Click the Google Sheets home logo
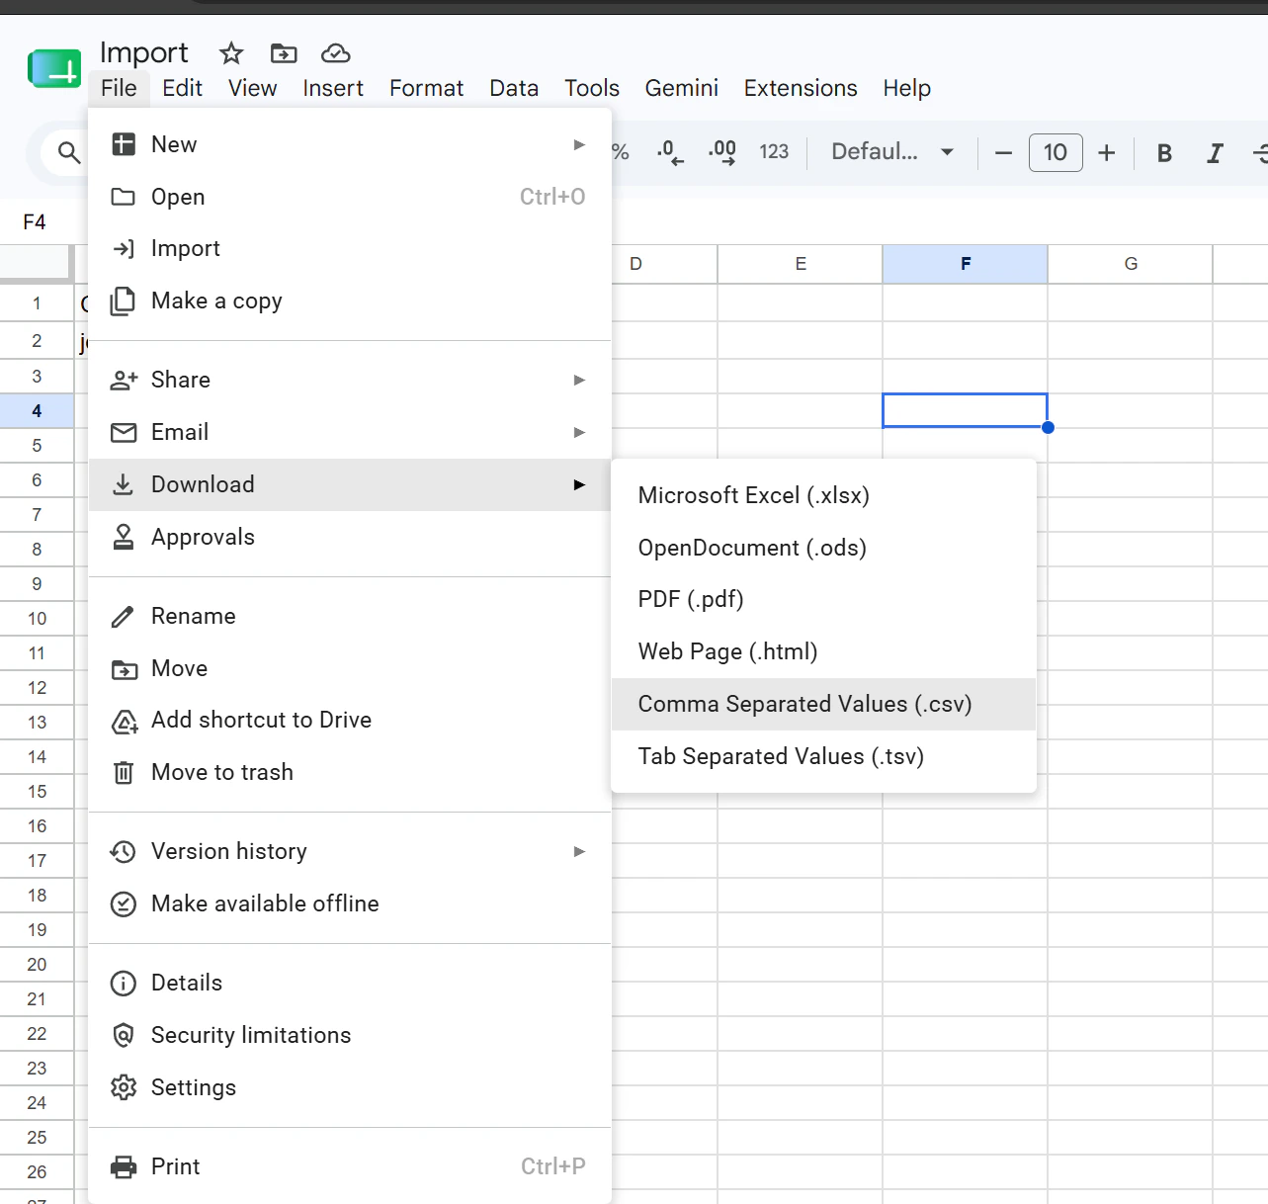The image size is (1268, 1204). point(54,69)
